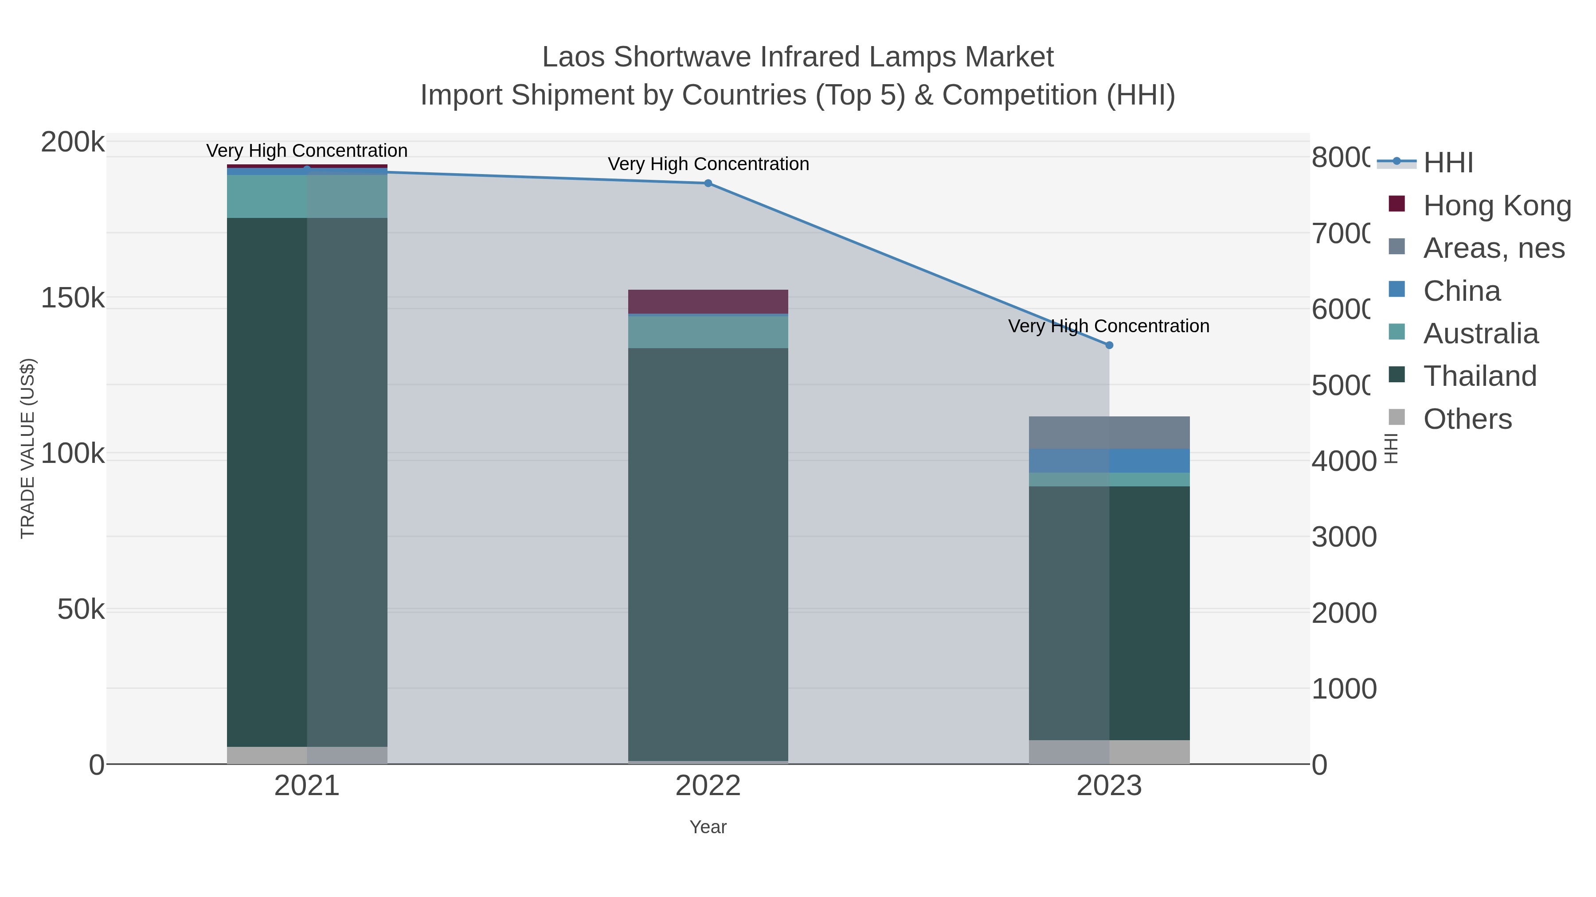Click the 2021 x-axis label
This screenshot has width=1596, height=897.
tap(307, 786)
